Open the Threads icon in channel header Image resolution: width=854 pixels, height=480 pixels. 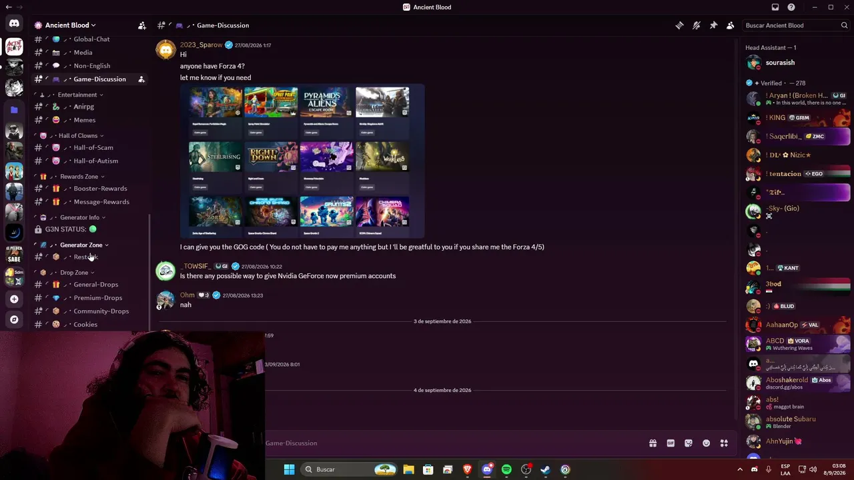679,25
